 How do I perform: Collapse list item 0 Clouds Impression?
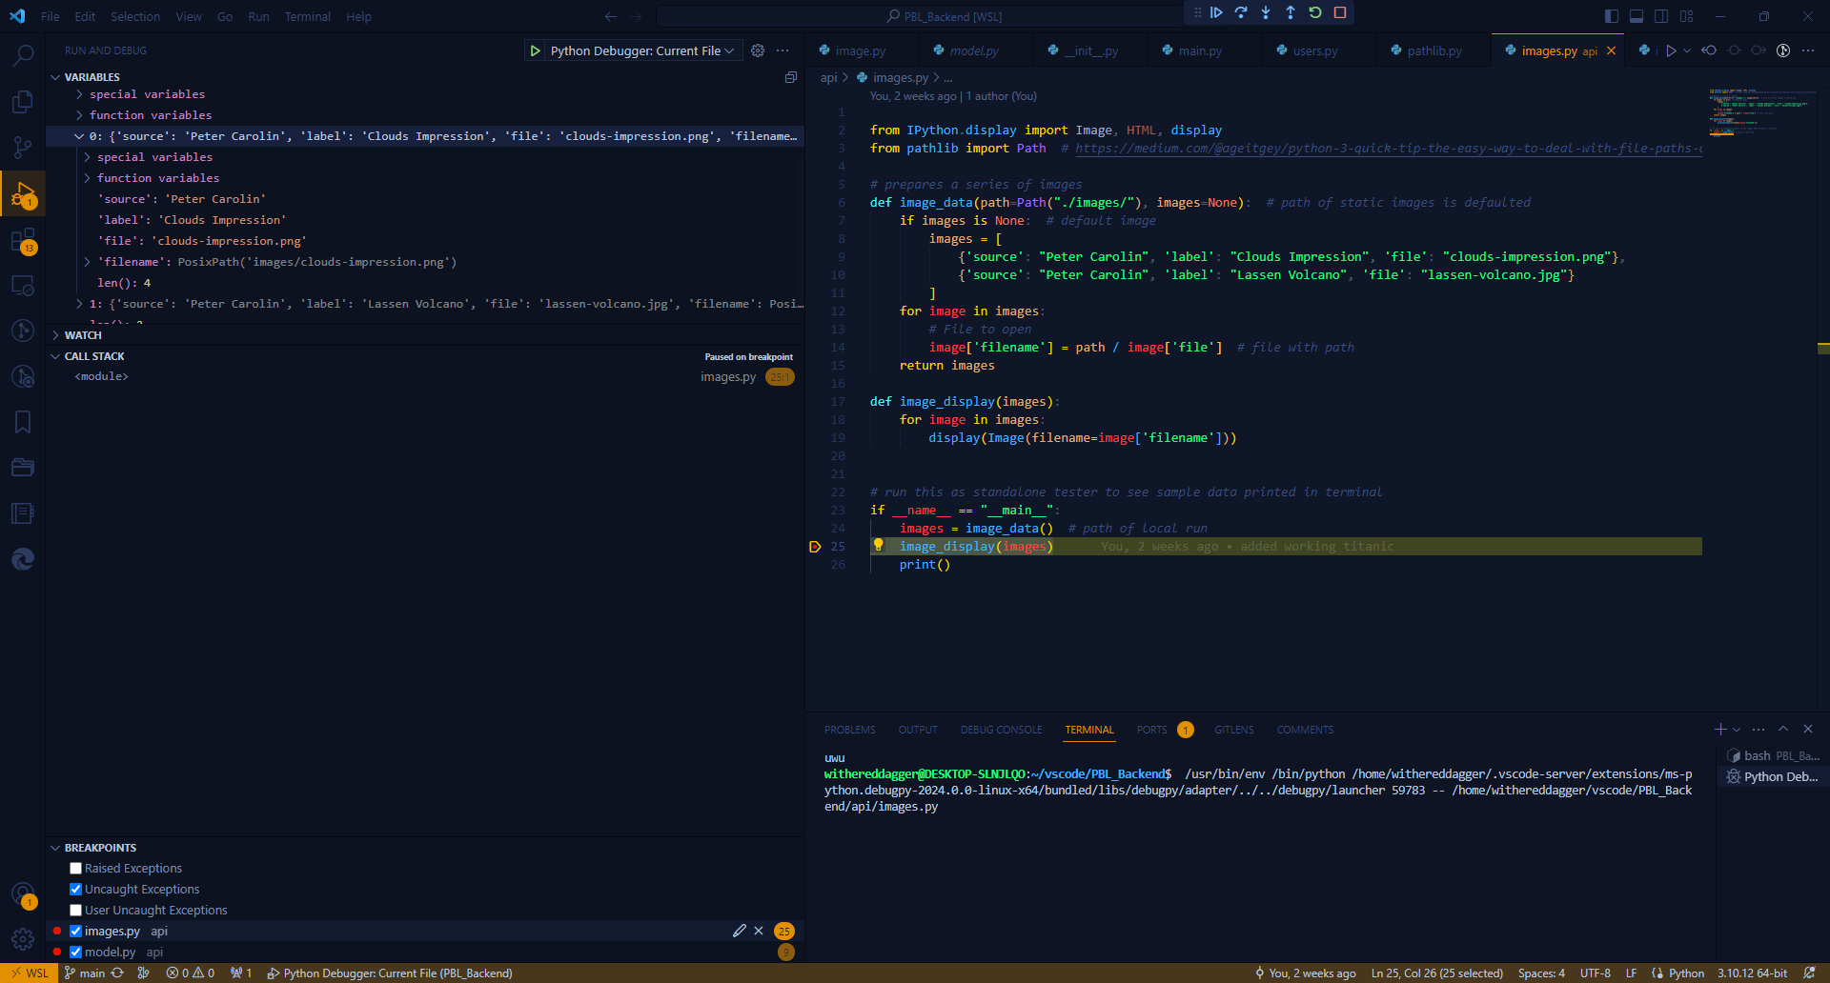[79, 136]
